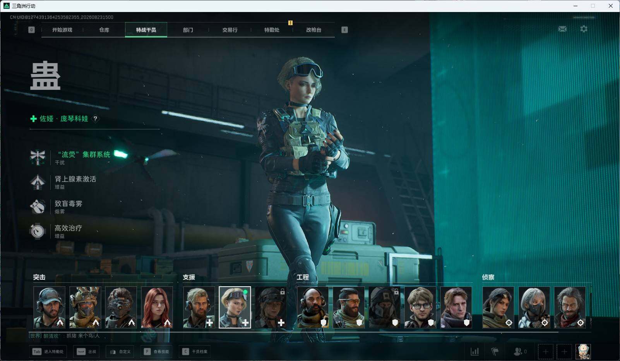Click the 支援 class heading

coord(189,277)
